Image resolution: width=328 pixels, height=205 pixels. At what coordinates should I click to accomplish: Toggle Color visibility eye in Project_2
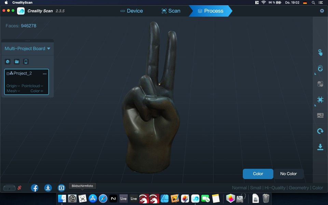pos(42,91)
